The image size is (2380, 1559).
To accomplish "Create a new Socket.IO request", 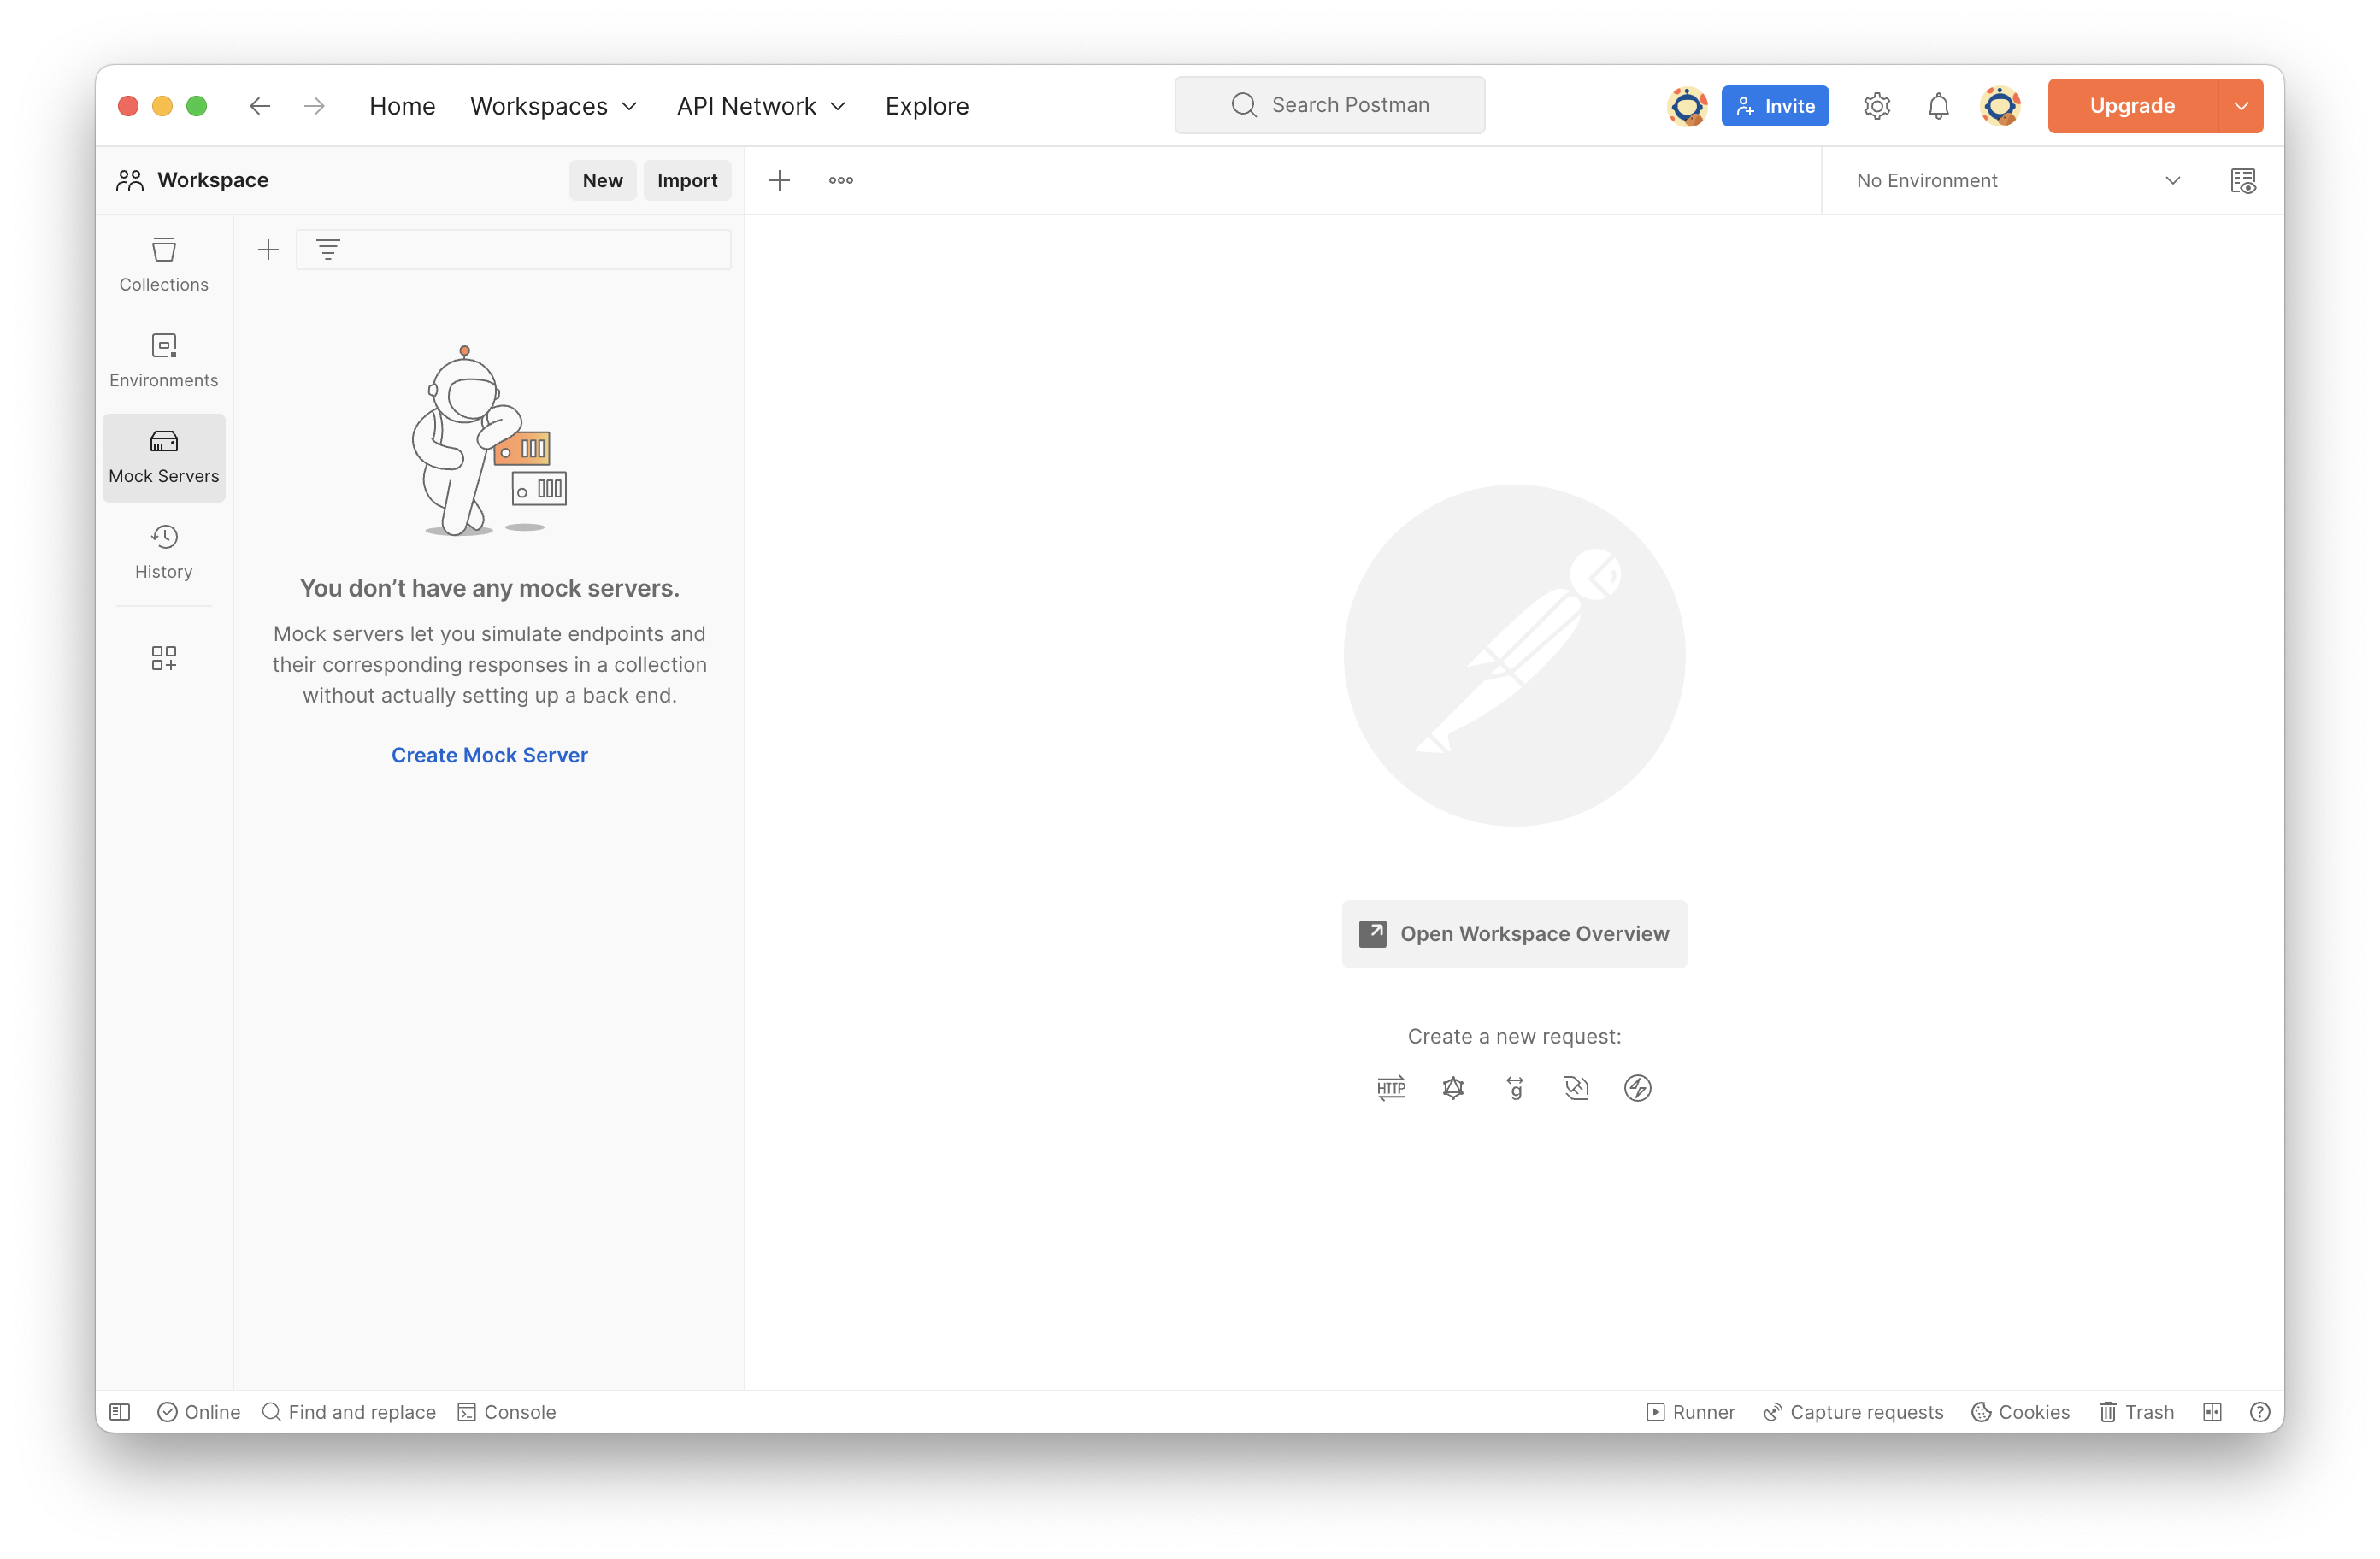I will tap(1637, 1087).
